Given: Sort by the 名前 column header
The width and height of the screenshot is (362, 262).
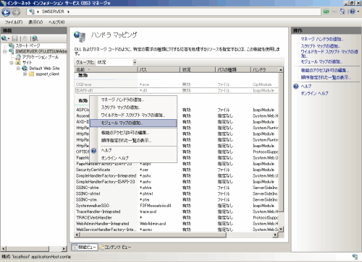Looking at the screenshot, I should tap(106, 70).
